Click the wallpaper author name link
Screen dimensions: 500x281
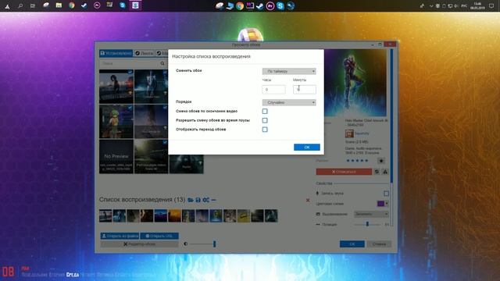[362, 133]
